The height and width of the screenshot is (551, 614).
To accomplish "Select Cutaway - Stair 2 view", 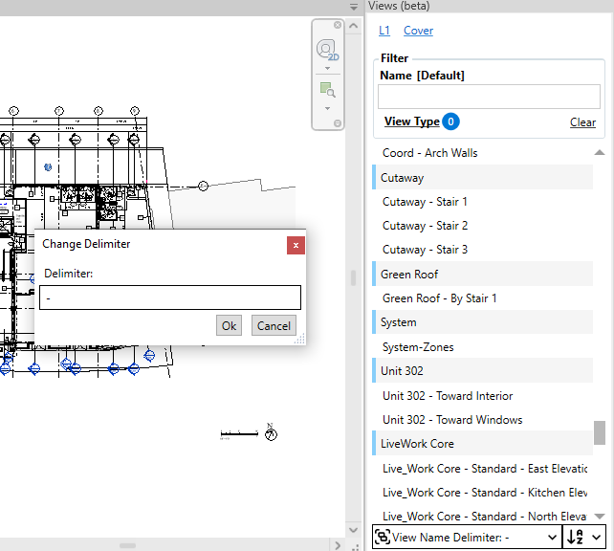I will [425, 226].
